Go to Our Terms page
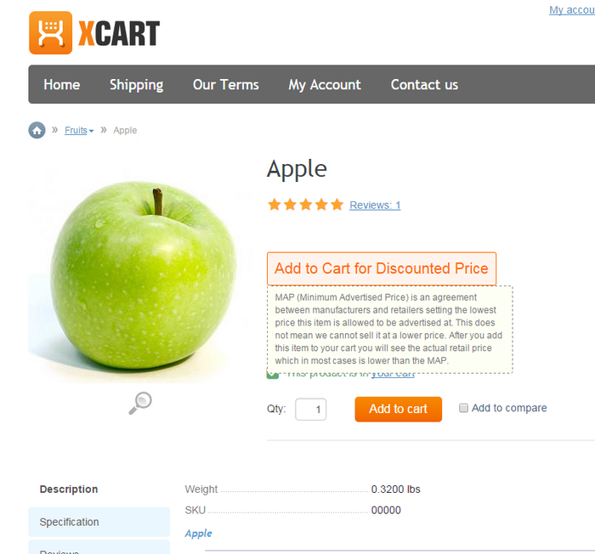 226,85
